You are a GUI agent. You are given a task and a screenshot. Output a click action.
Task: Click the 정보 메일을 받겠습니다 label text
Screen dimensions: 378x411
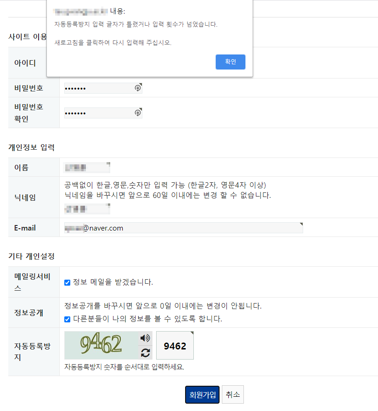[x=113, y=282]
